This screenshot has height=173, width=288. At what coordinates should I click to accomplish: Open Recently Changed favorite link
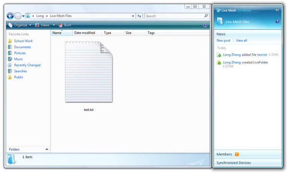pyautogui.click(x=27, y=65)
